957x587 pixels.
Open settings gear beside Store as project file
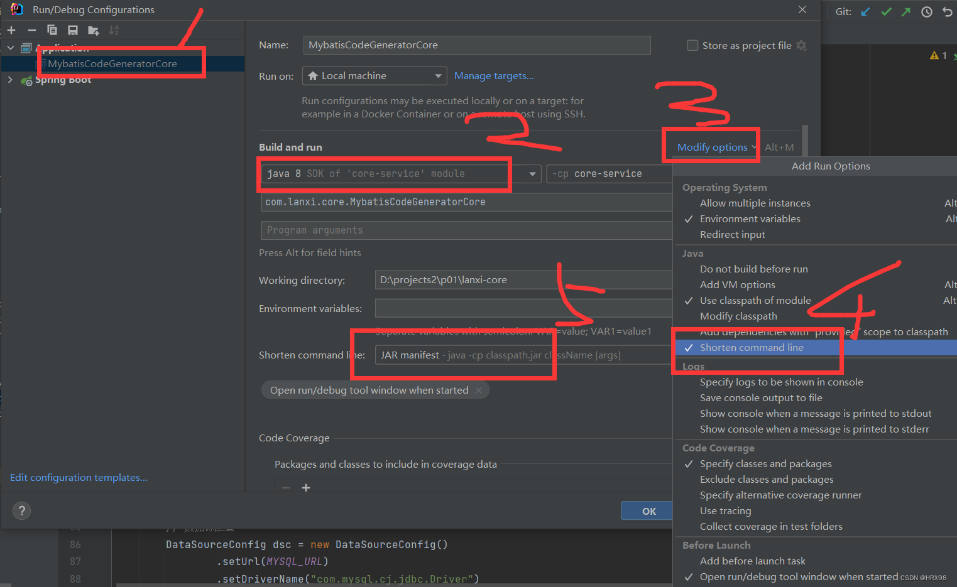[x=801, y=45]
